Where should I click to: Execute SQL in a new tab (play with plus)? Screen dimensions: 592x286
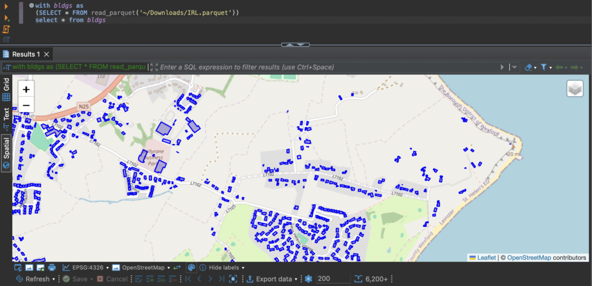[x=7, y=18]
